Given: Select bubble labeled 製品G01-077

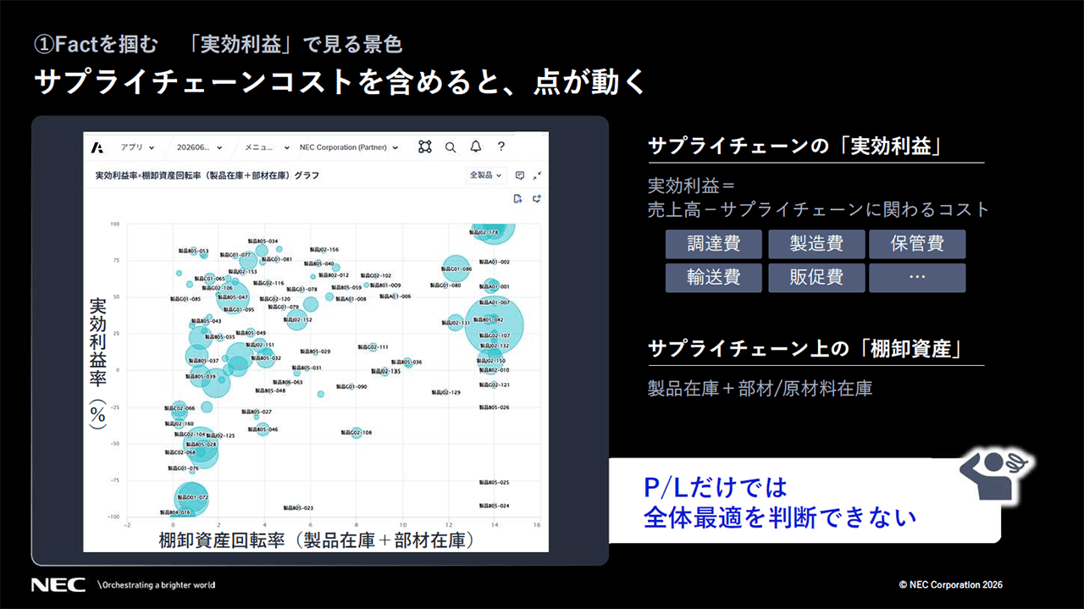Looking at the screenshot, I should click(235, 254).
